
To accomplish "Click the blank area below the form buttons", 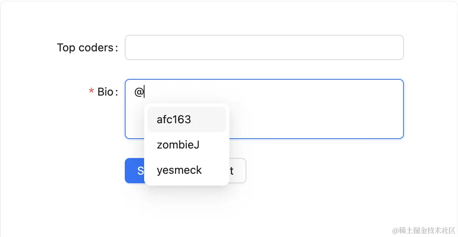I will coord(229,209).
